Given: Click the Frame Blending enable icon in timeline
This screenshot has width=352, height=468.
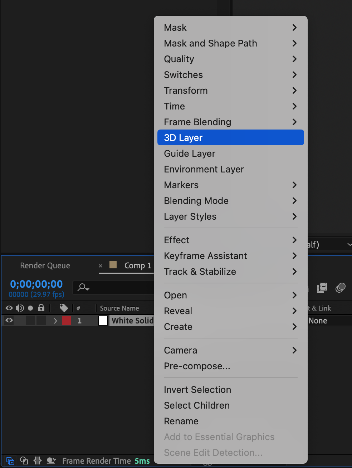Looking at the screenshot, I should 322,288.
